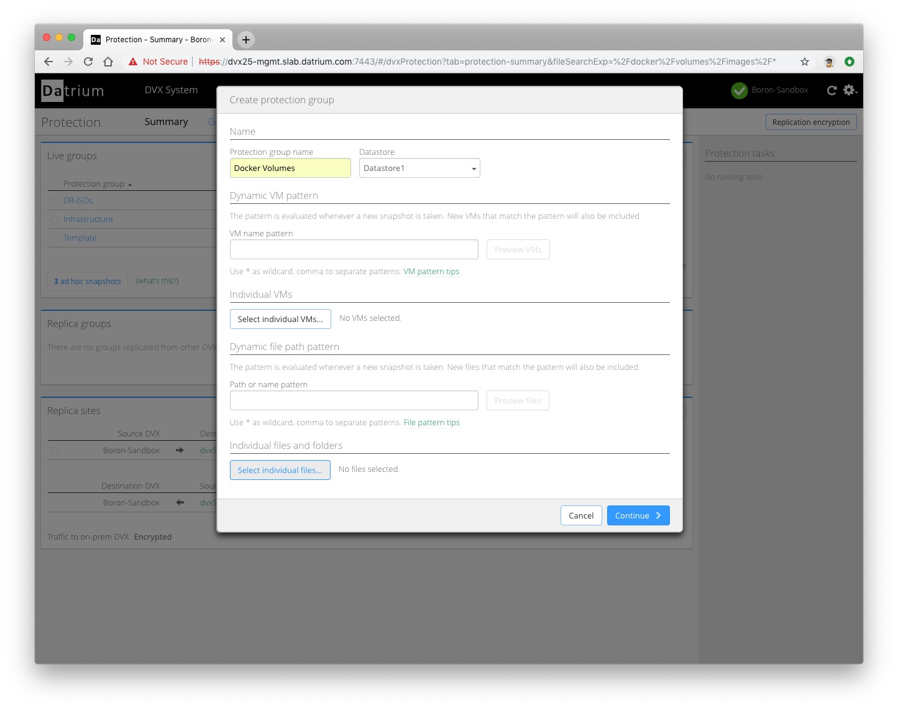Viewport: 898px width, 710px height.
Task: Open the File pattern tips link
Action: click(432, 423)
